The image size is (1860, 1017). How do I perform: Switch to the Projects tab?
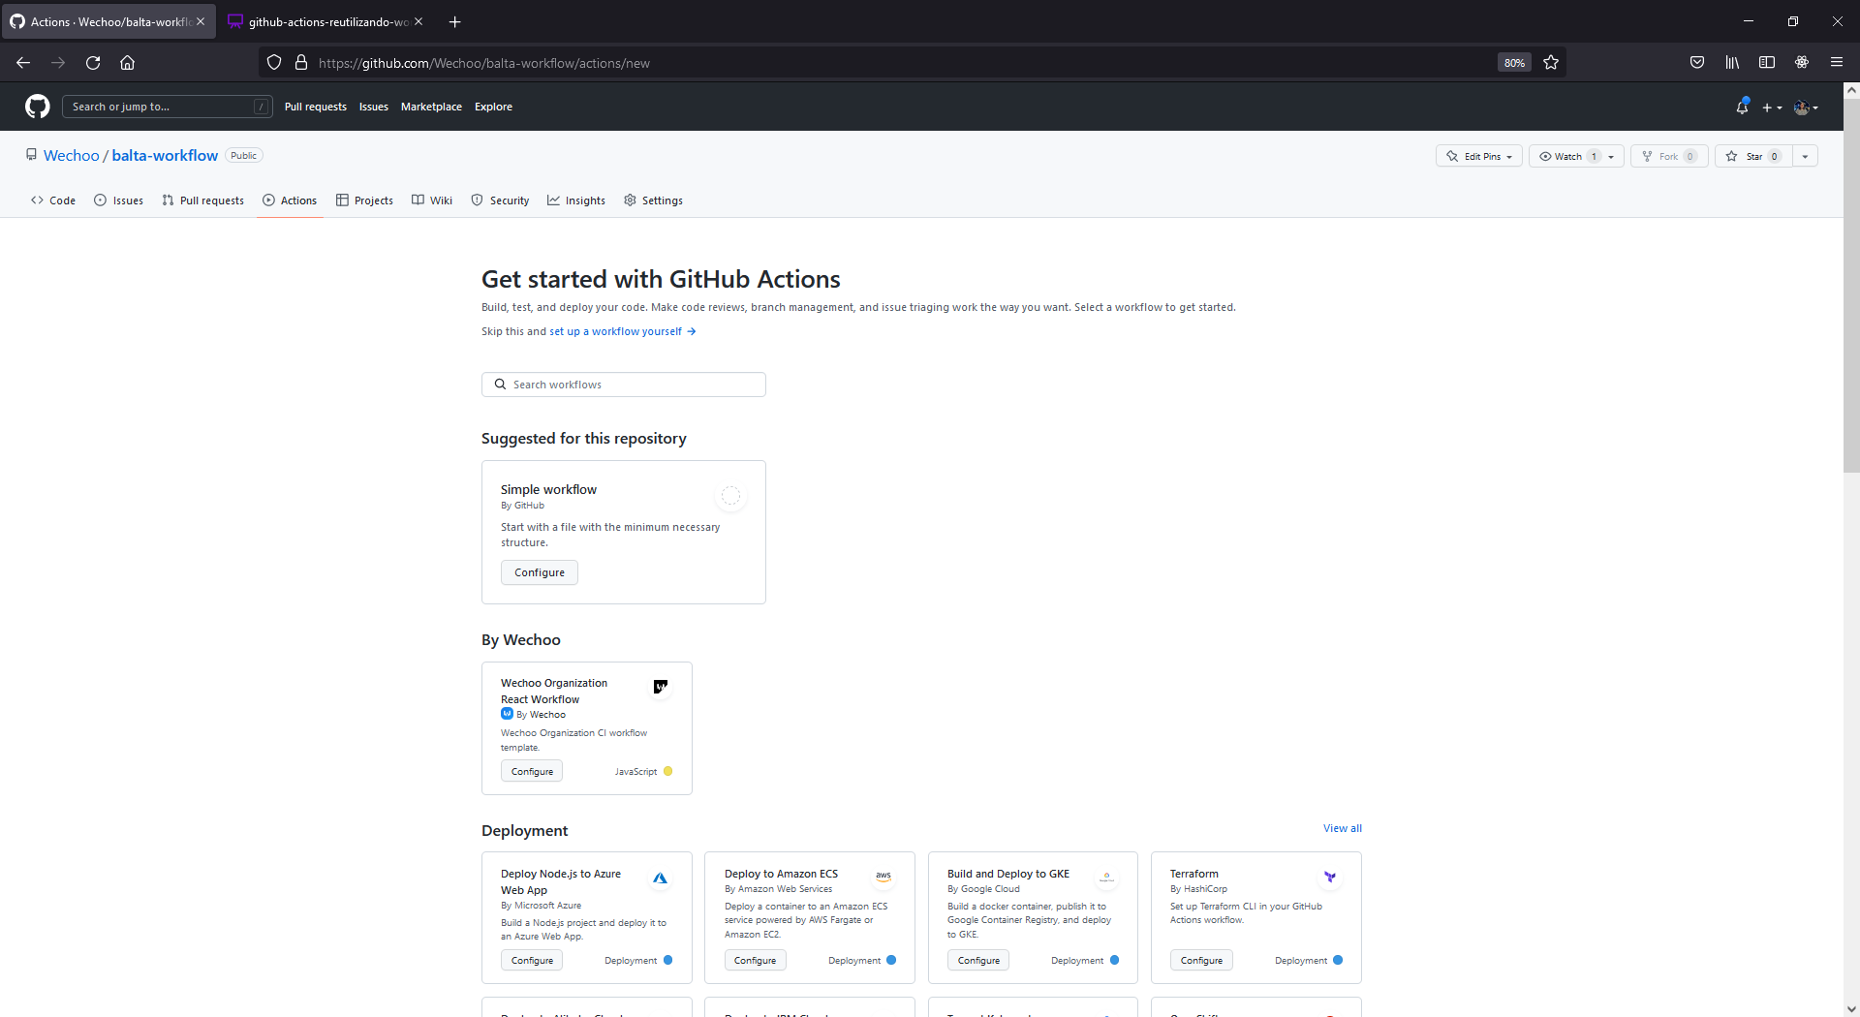(x=364, y=200)
